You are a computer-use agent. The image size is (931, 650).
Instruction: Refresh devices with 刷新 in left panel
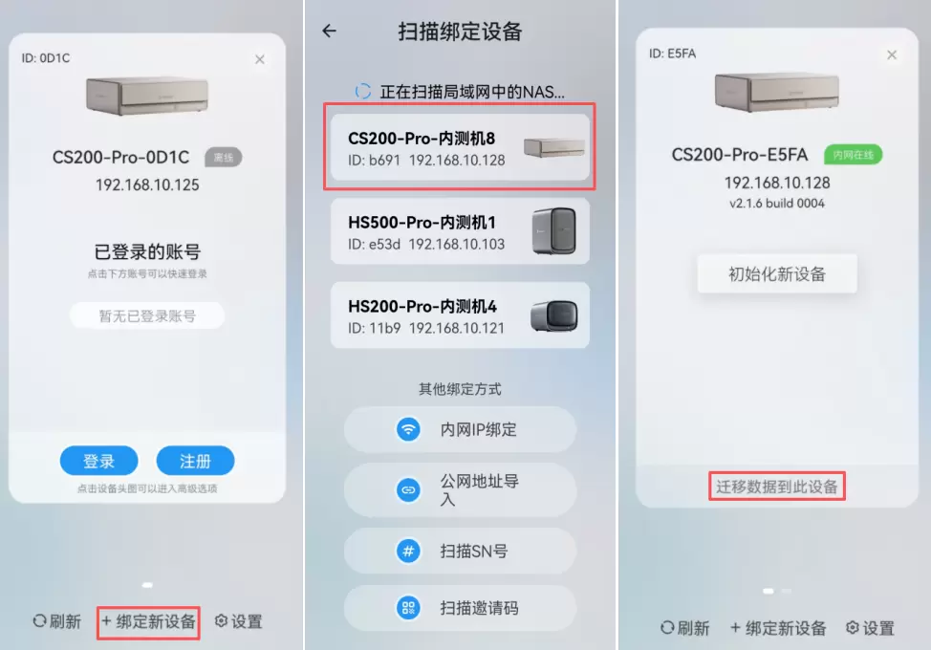(x=57, y=621)
